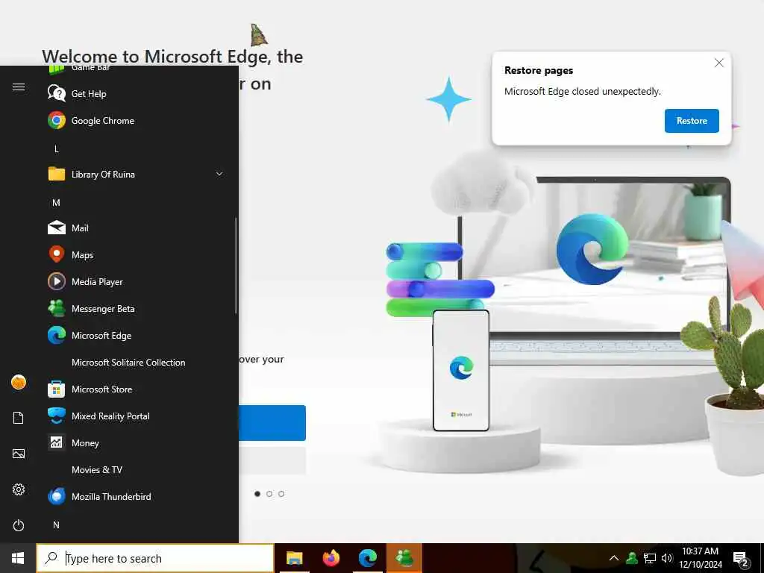Open the user account avatar in Start
Image resolution: width=764 pixels, height=573 pixels.
[19, 382]
